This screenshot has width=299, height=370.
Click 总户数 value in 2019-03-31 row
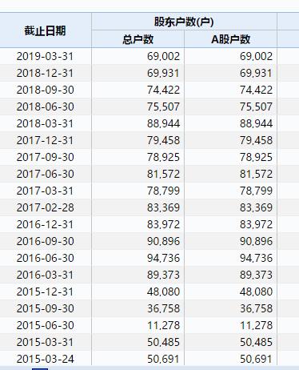pos(163,56)
